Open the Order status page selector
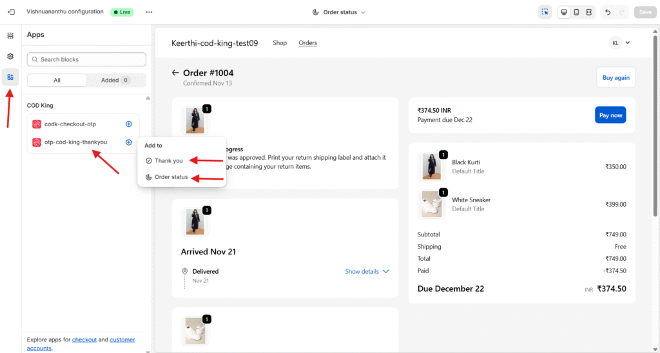The width and height of the screenshot is (660, 353). pyautogui.click(x=338, y=12)
